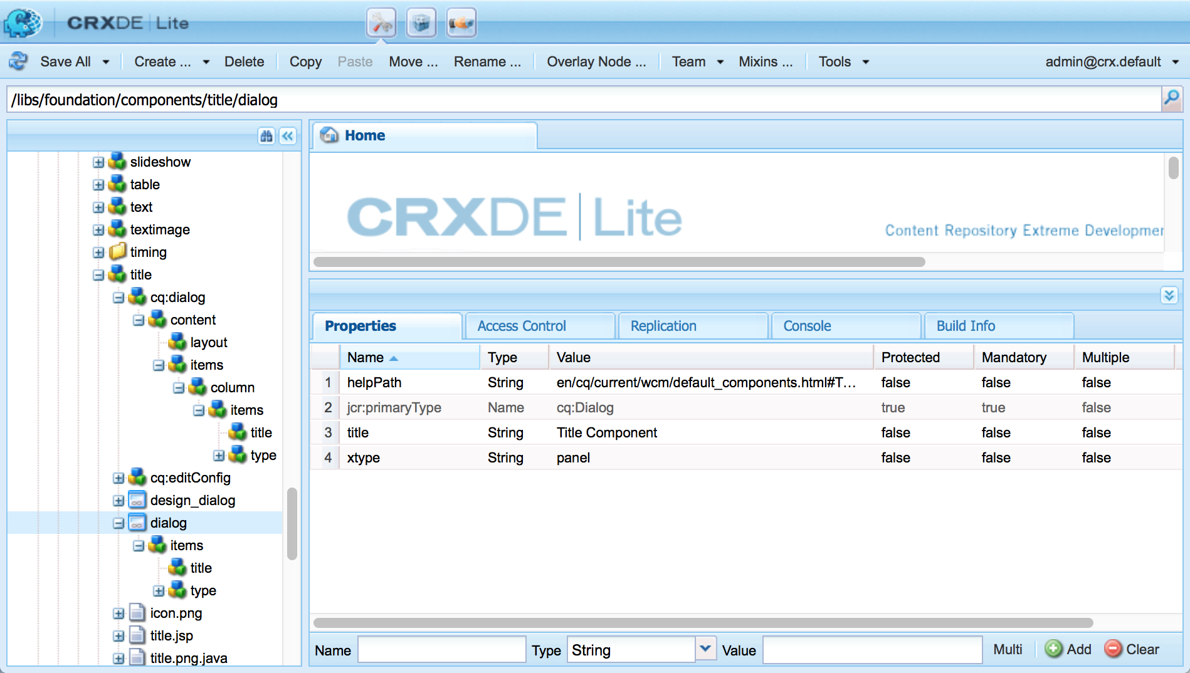Select the column node icon
The image size is (1190, 673).
click(x=197, y=387)
